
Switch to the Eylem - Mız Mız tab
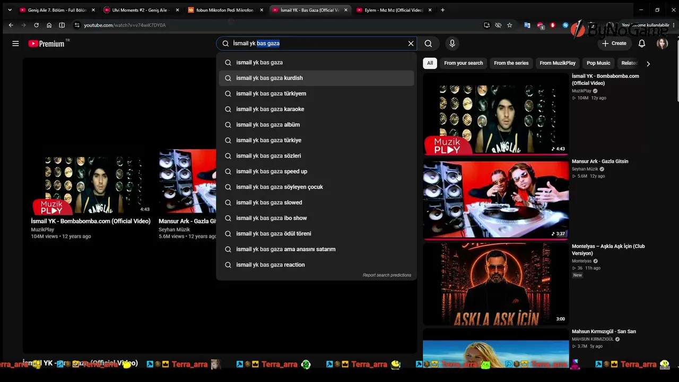(393, 10)
